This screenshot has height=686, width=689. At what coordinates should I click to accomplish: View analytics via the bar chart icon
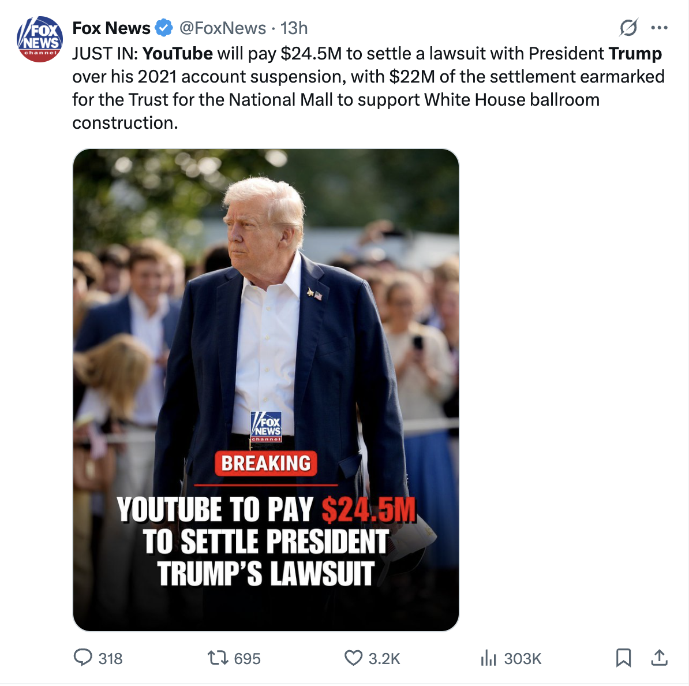tap(488, 658)
